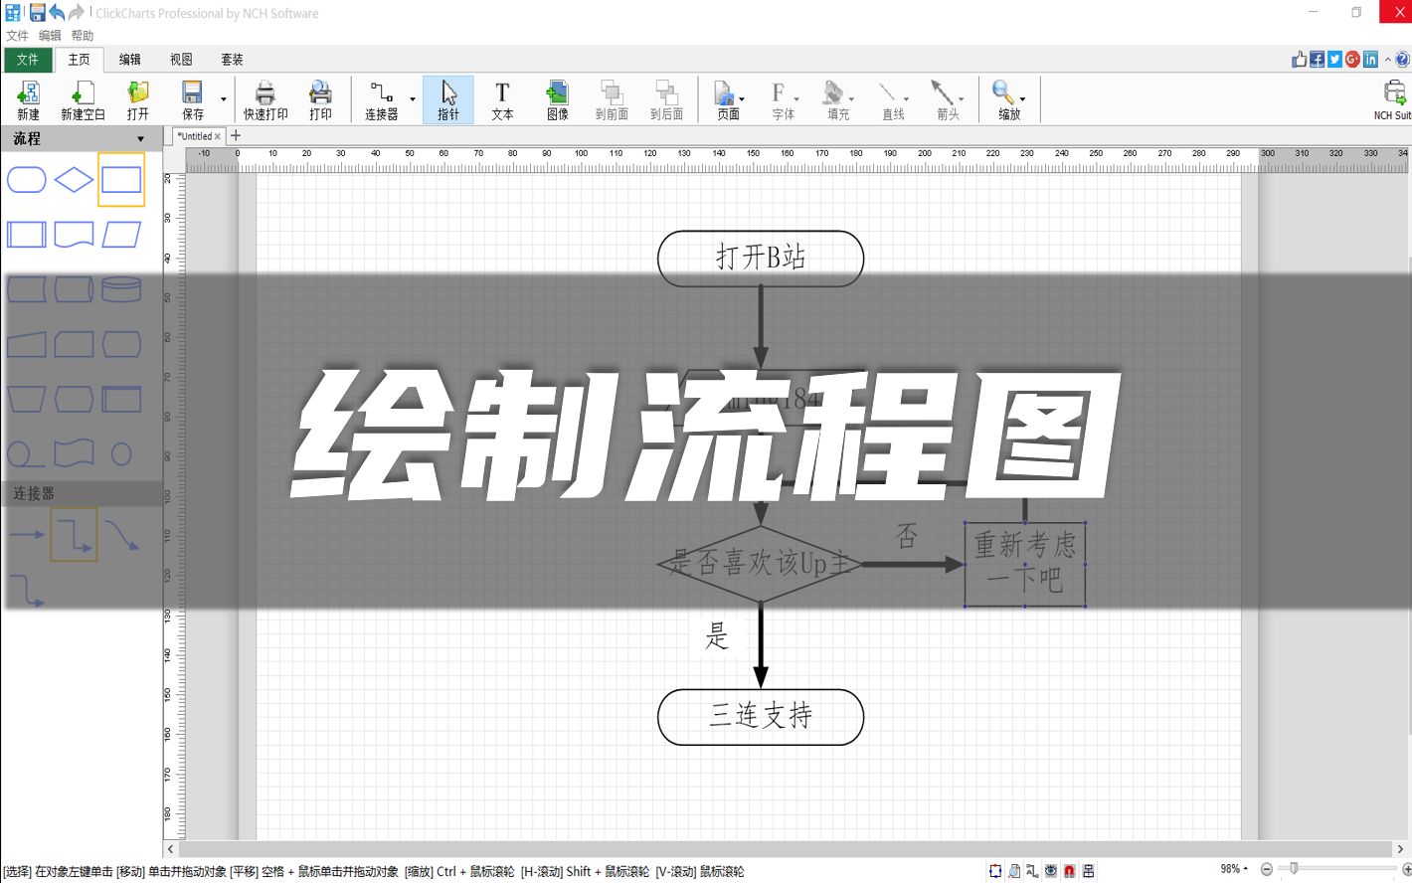Click the zoom slider handle

coord(1294,869)
